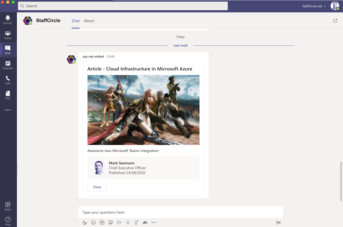
Task: Switch to the About tab
Action: click(x=89, y=21)
